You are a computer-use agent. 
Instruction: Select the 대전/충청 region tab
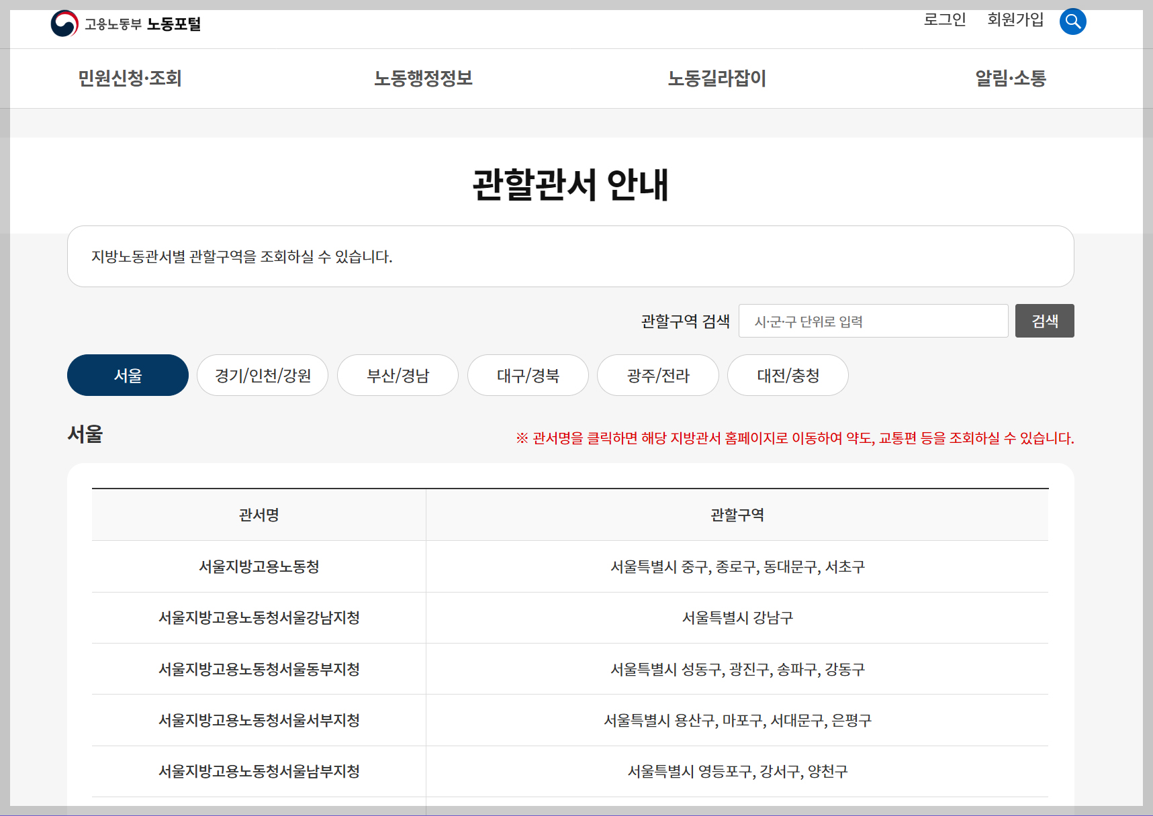click(787, 375)
